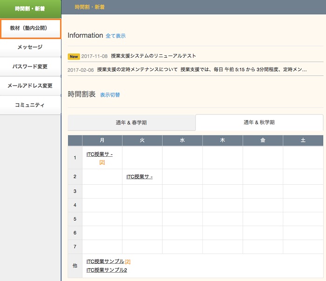
Task: Click 全て表示 link beside Information
Action: (x=115, y=36)
